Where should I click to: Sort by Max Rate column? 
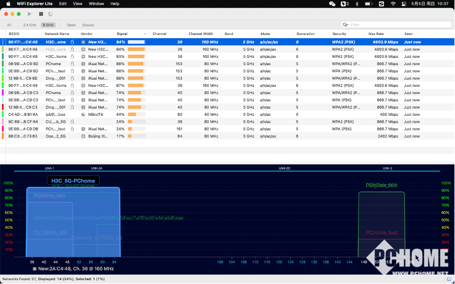tap(376, 34)
